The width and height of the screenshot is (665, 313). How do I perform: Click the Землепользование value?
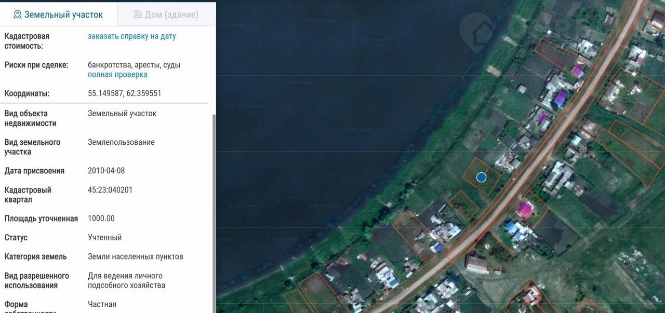(121, 142)
